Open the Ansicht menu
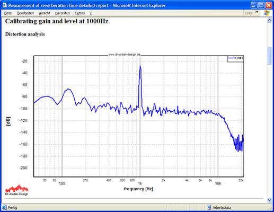The width and height of the screenshot is (274, 212). 45,13
